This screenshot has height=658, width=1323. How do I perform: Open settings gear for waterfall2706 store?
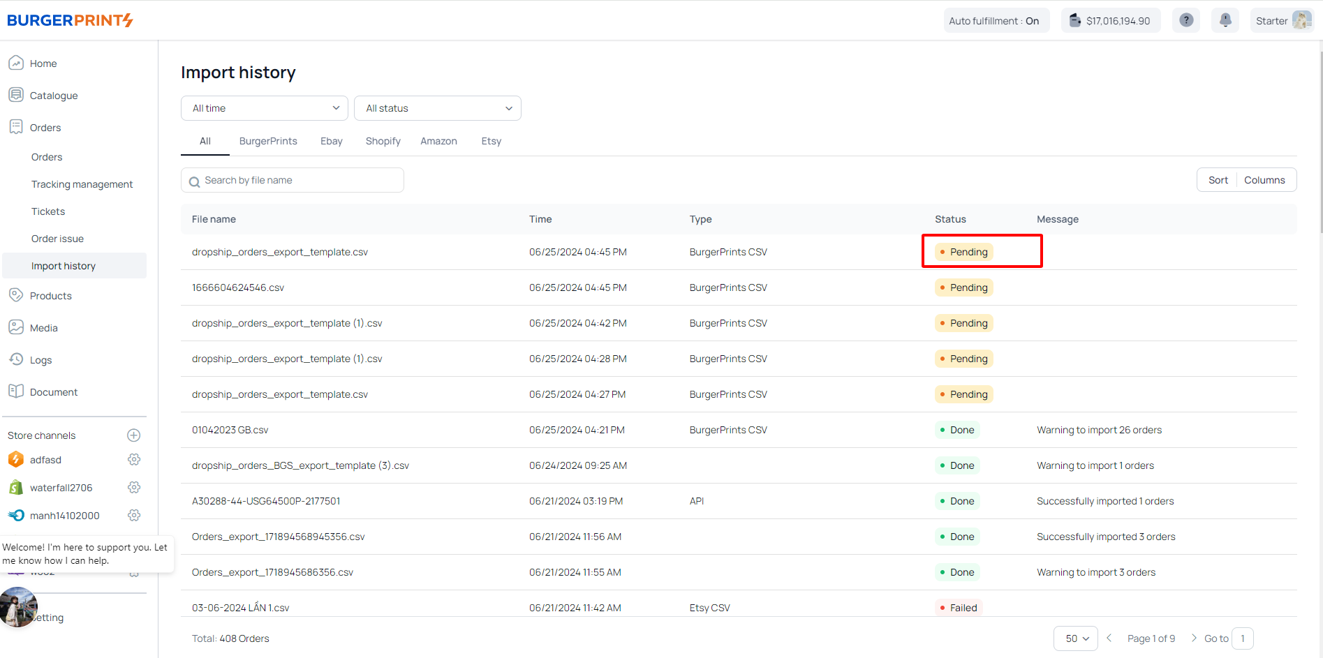point(134,488)
